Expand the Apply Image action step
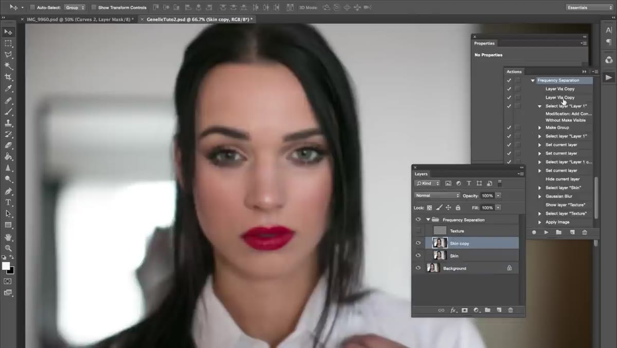 click(540, 222)
